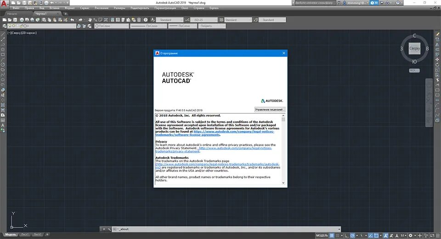Toggle Object Snap Tracking in status bar
This screenshot has height=239, width=441.
pyautogui.click(x=370, y=235)
